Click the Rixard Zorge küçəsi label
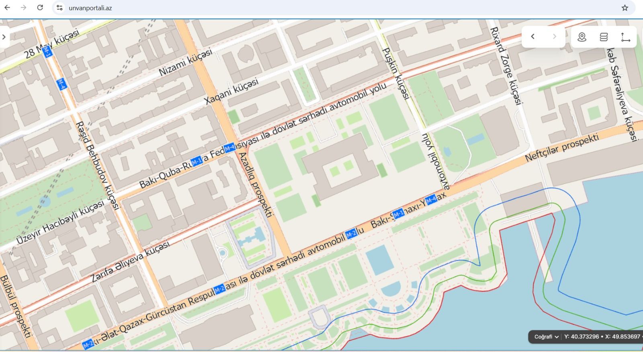 (506, 66)
